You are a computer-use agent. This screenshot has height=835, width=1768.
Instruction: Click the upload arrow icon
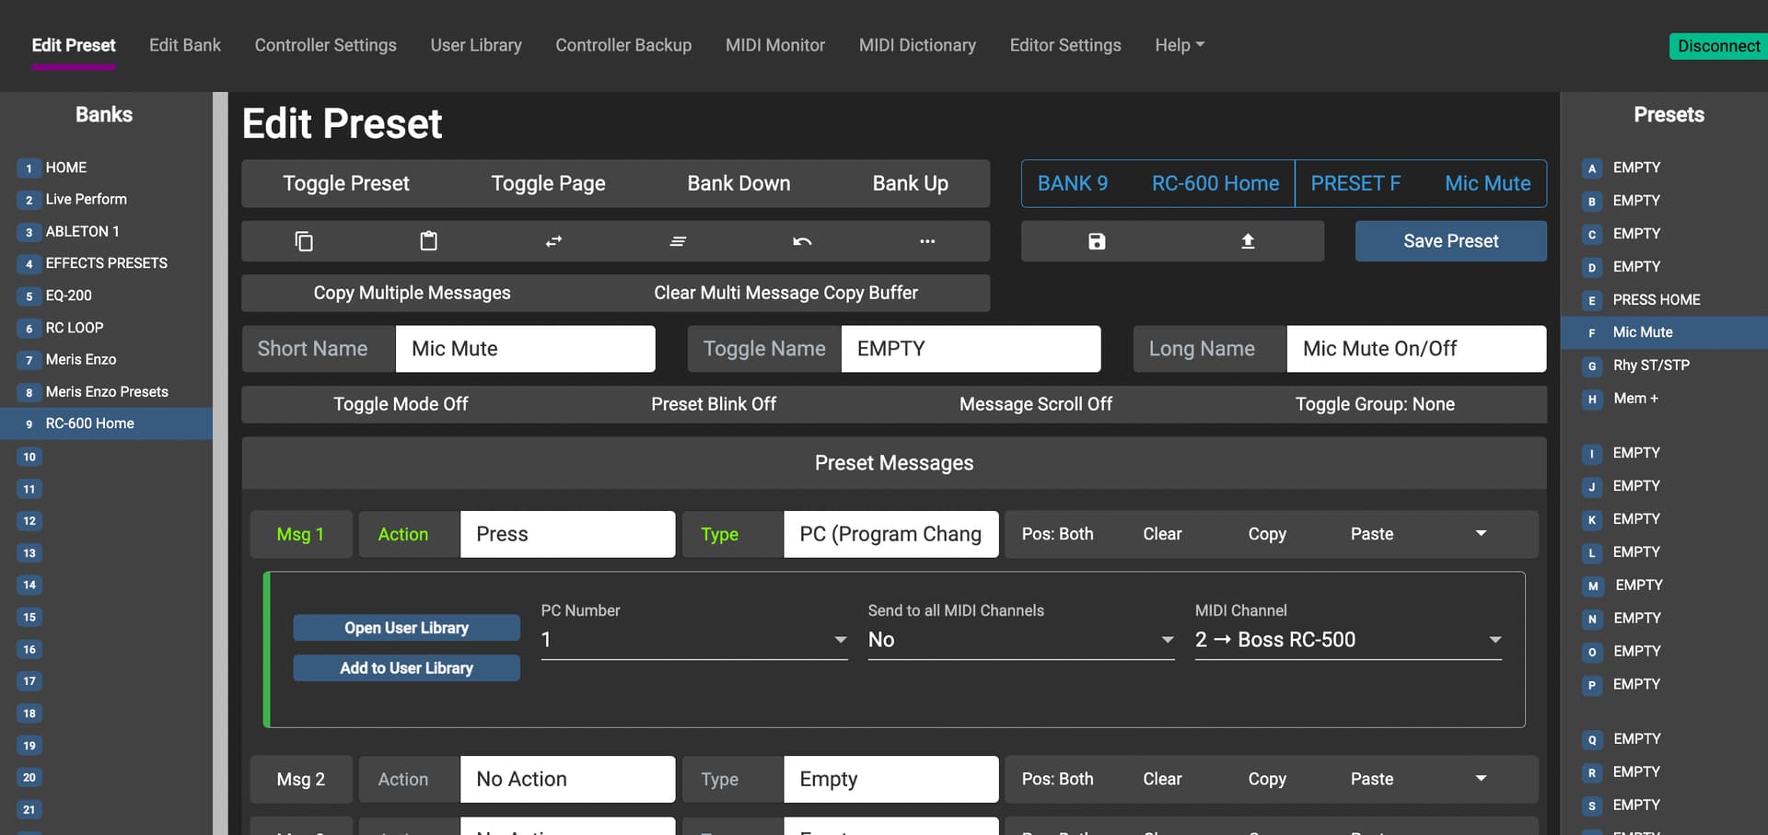pyautogui.click(x=1248, y=241)
